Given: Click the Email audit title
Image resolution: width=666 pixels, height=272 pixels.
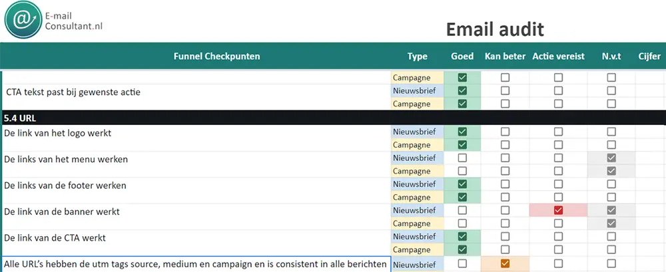Looking at the screenshot, I should [495, 30].
